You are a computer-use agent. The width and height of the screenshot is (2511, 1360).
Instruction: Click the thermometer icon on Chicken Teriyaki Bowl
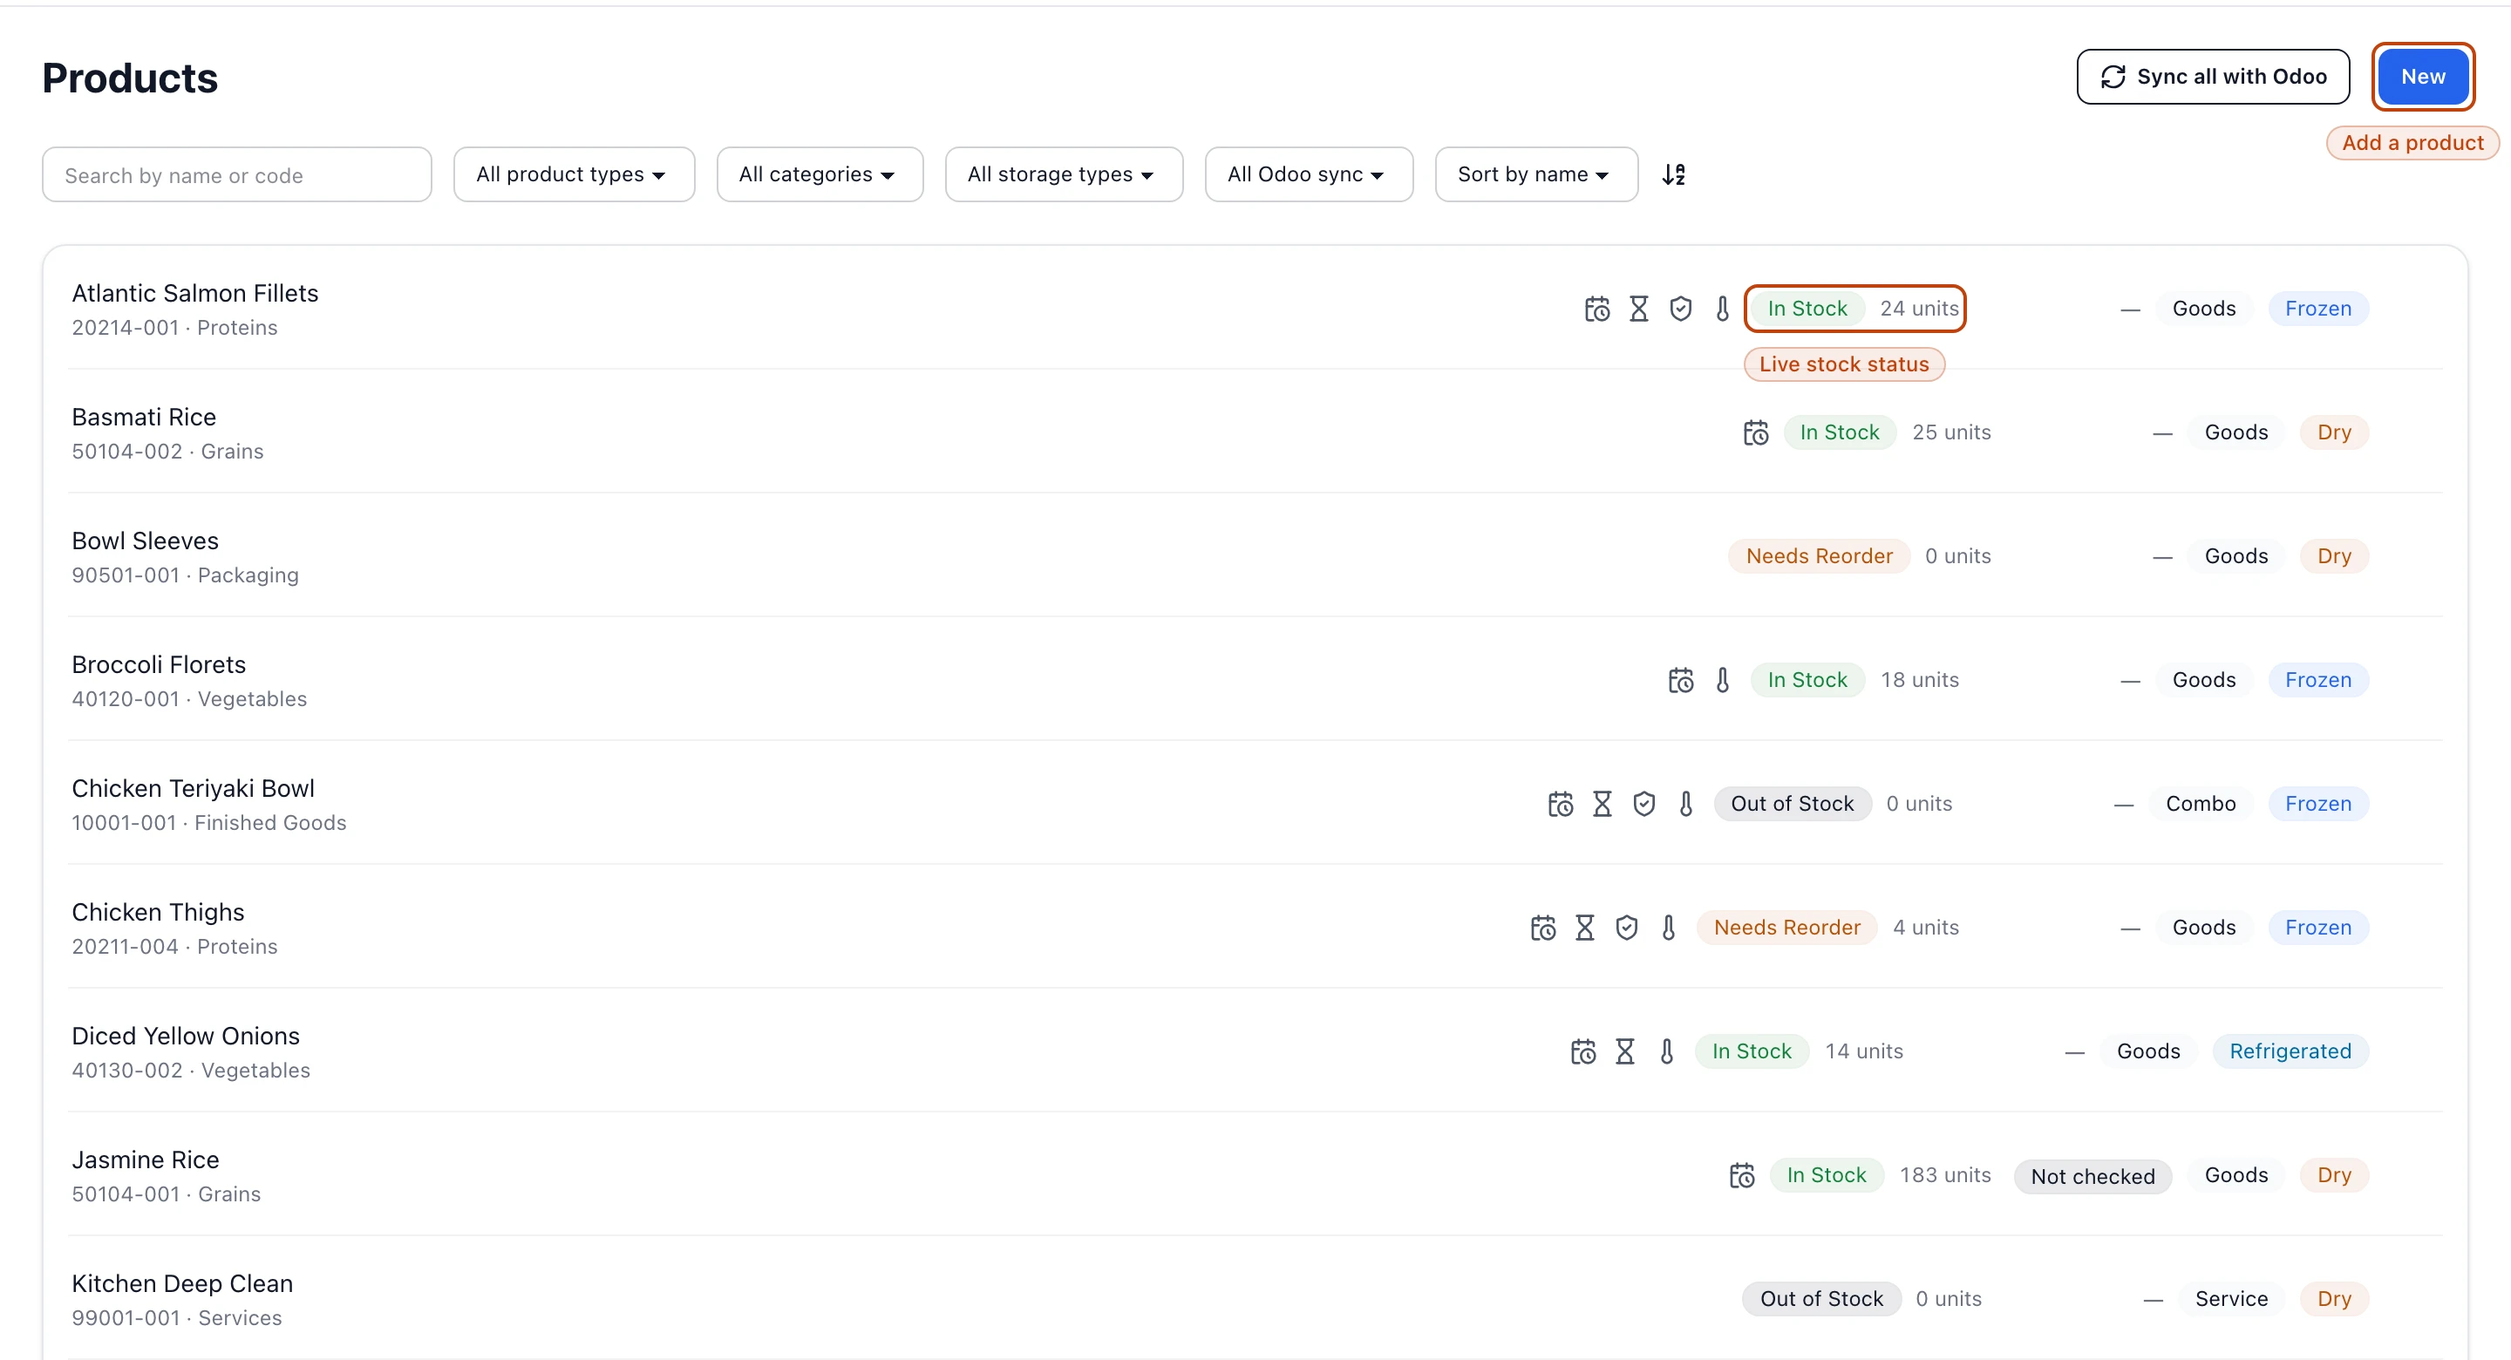(x=1686, y=805)
